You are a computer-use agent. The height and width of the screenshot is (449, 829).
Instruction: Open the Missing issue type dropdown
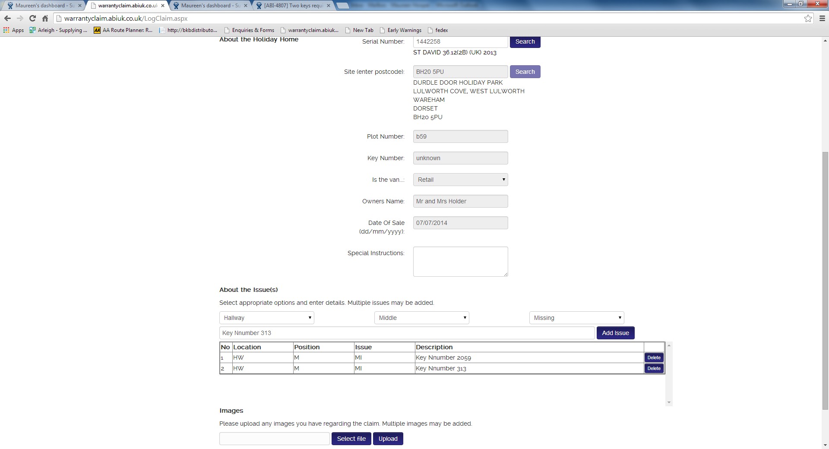[x=576, y=318]
